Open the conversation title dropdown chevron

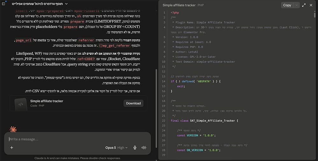click(66, 3)
